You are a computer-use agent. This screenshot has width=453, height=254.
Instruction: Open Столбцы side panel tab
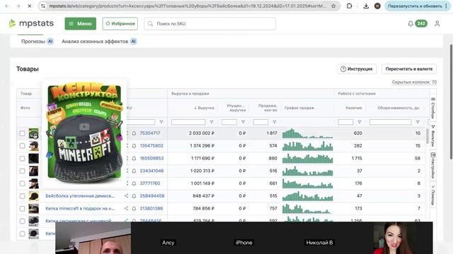point(433,108)
